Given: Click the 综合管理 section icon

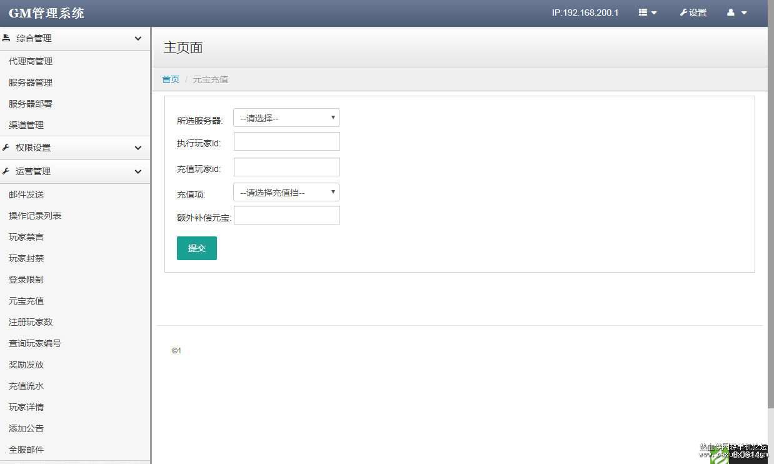Looking at the screenshot, I should (x=6, y=38).
